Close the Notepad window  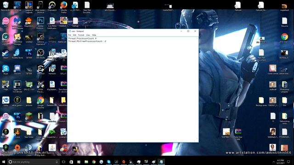tap(195, 31)
